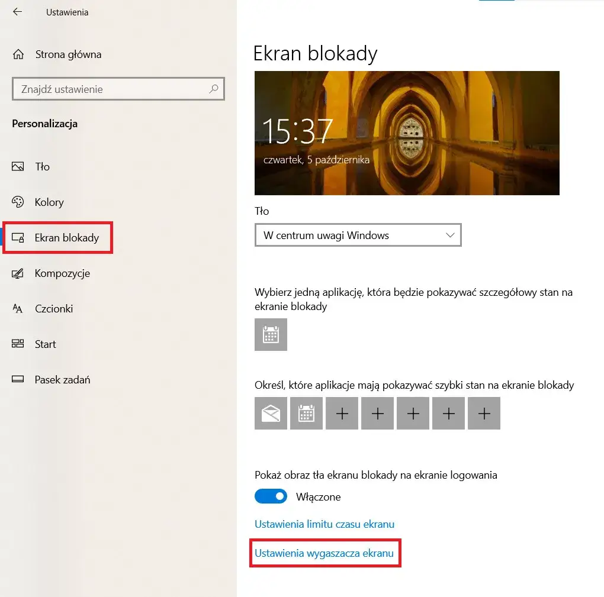Open the calendar detailed status app icon
Screen dimensions: 604x597
click(271, 334)
